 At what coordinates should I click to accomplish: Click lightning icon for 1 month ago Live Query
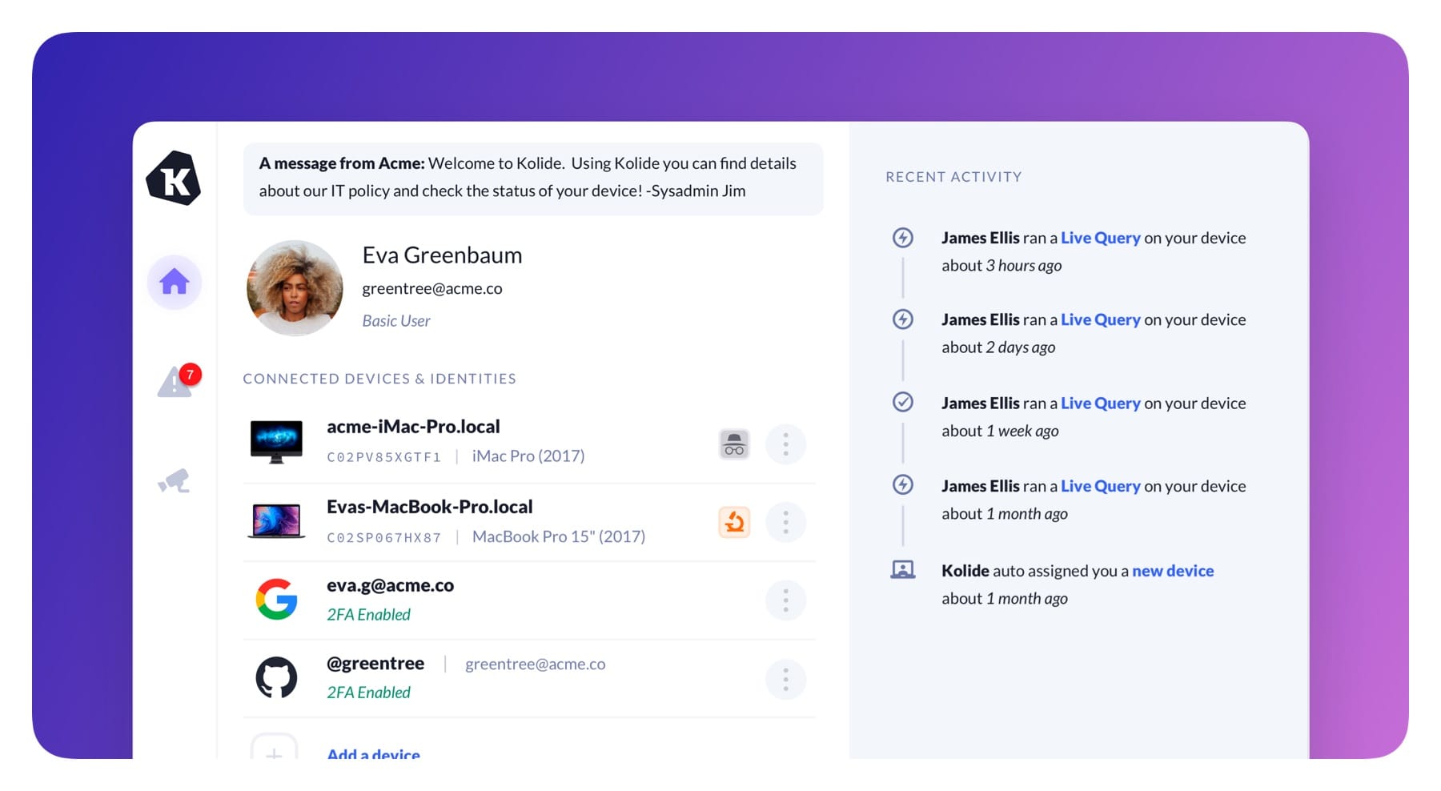tap(903, 484)
